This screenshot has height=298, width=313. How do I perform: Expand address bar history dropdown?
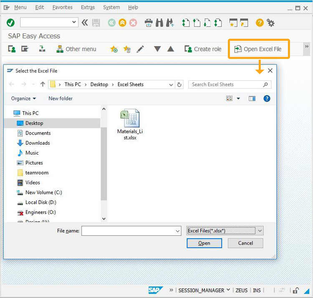point(171,84)
